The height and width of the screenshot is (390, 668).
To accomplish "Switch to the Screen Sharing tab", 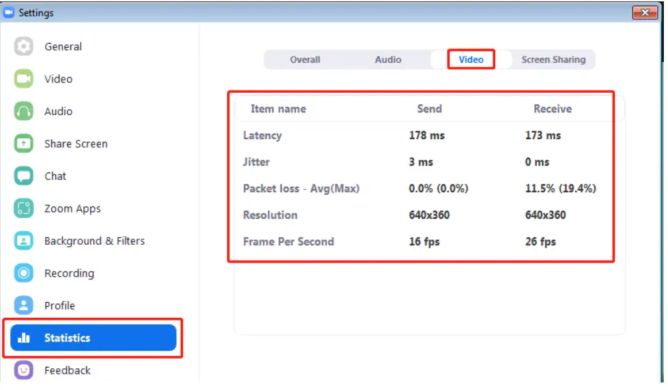I will (x=553, y=59).
